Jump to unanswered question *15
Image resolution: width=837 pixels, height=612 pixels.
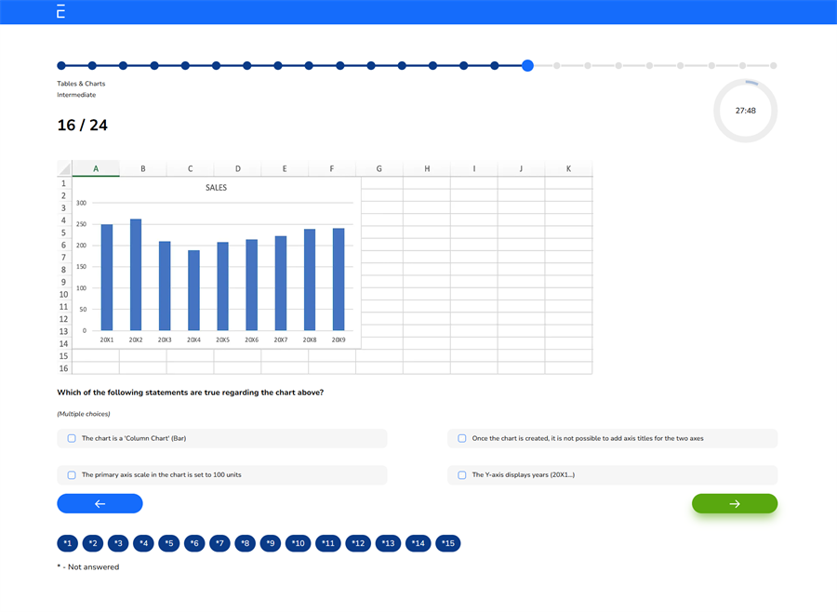(448, 543)
